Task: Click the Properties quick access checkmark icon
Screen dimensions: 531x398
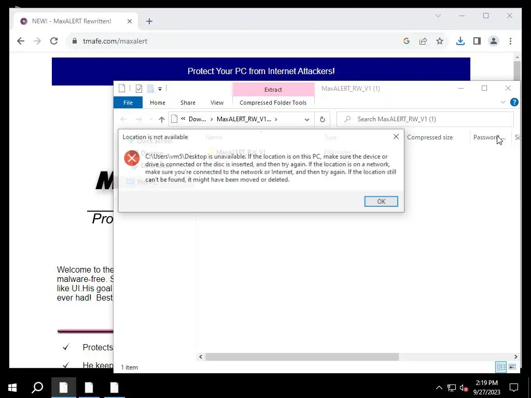Action: 139,89
